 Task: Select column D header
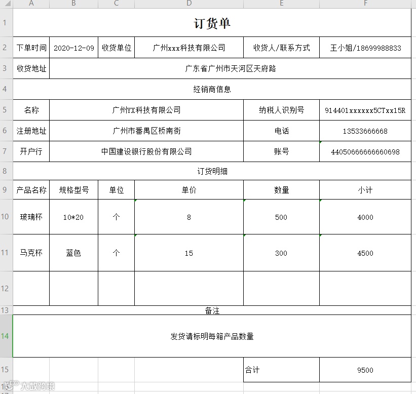(189, 4)
